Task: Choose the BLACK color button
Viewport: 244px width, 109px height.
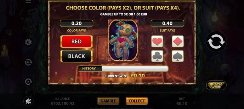Action: (76, 56)
